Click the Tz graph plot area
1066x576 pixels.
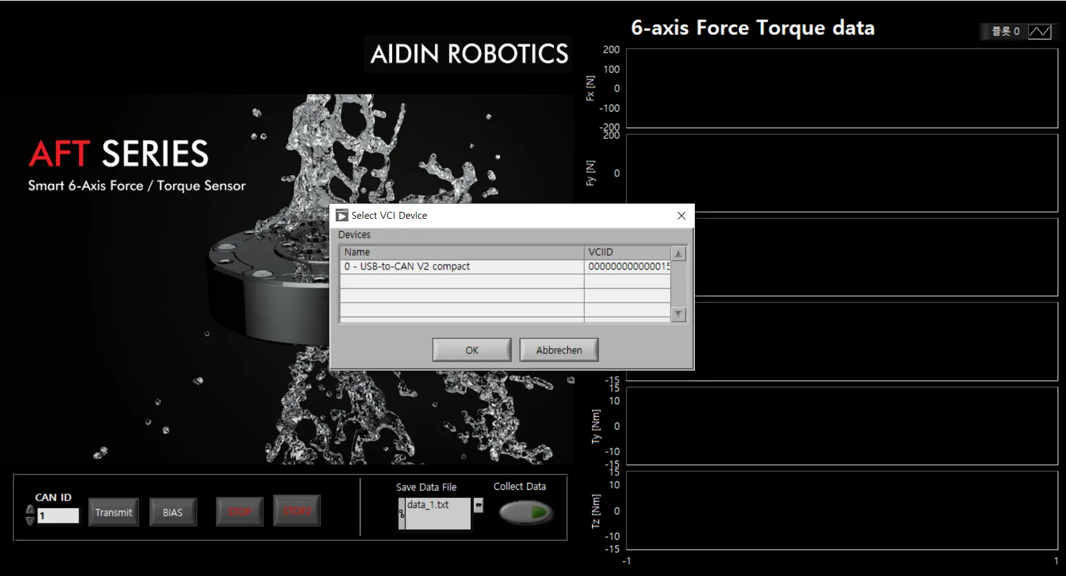(842, 510)
